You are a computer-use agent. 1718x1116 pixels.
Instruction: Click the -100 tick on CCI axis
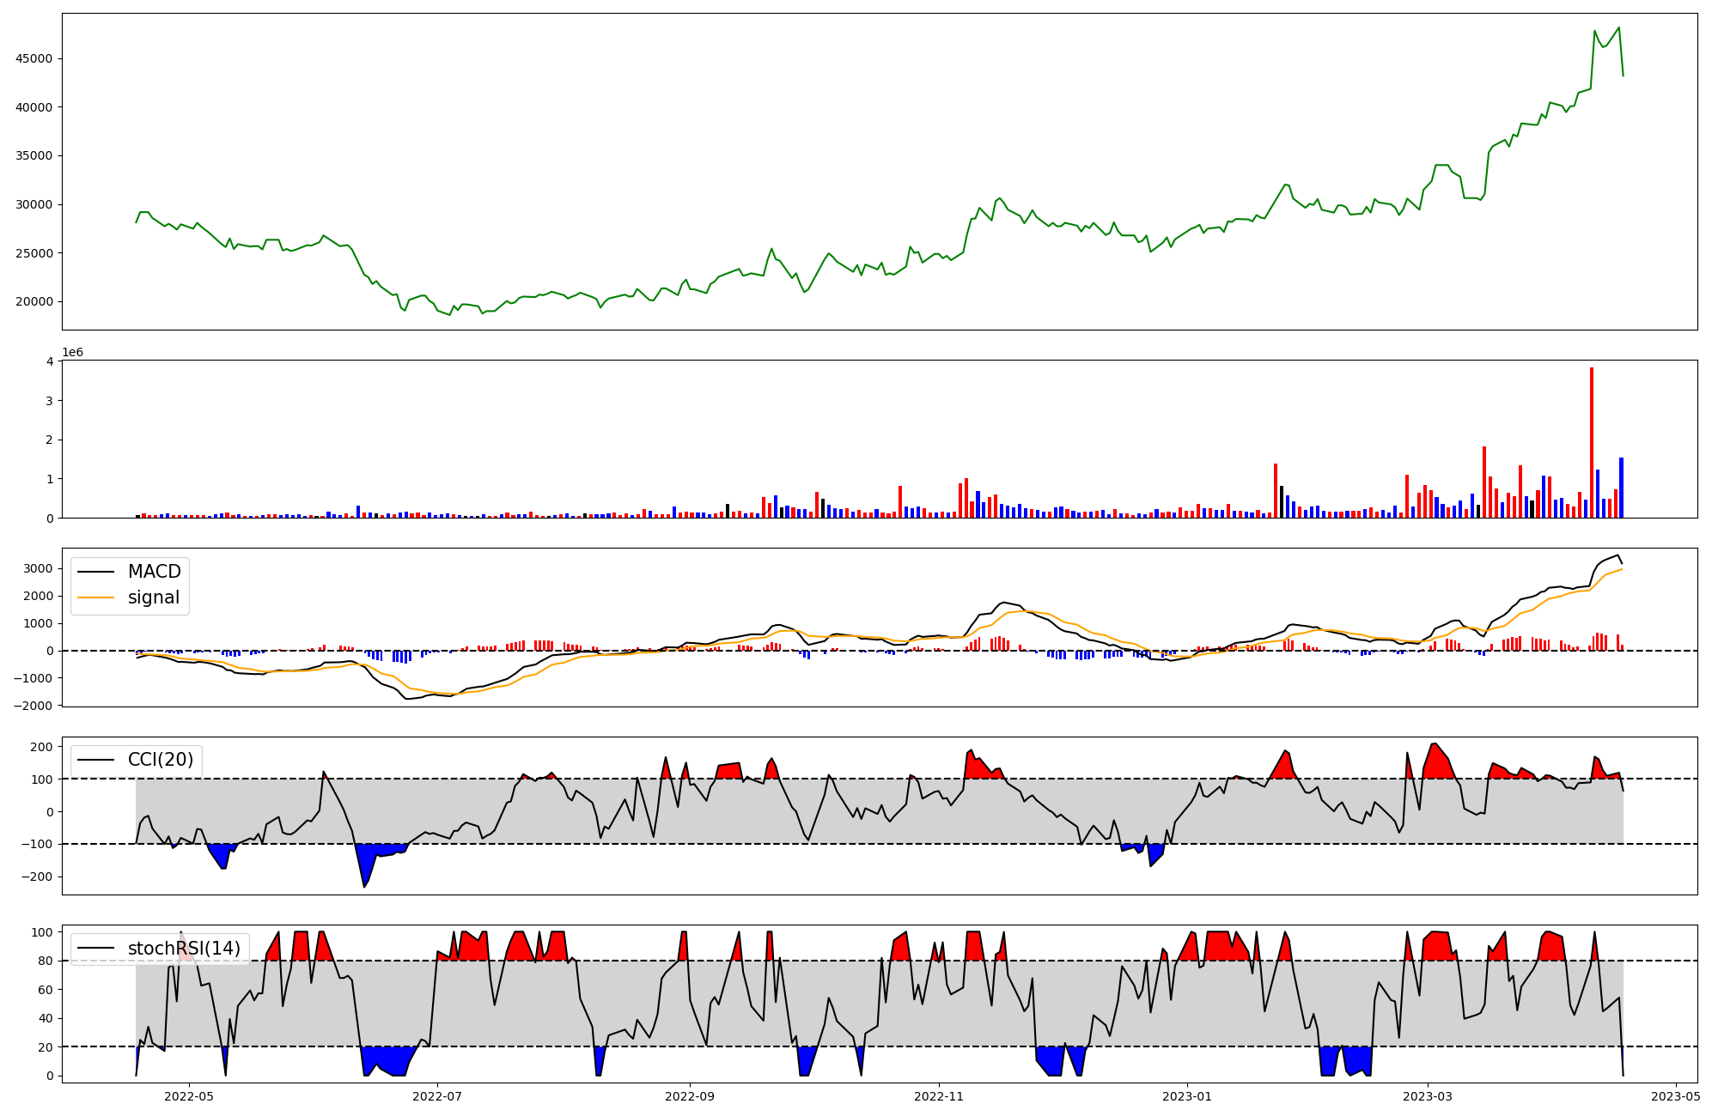pos(37,845)
